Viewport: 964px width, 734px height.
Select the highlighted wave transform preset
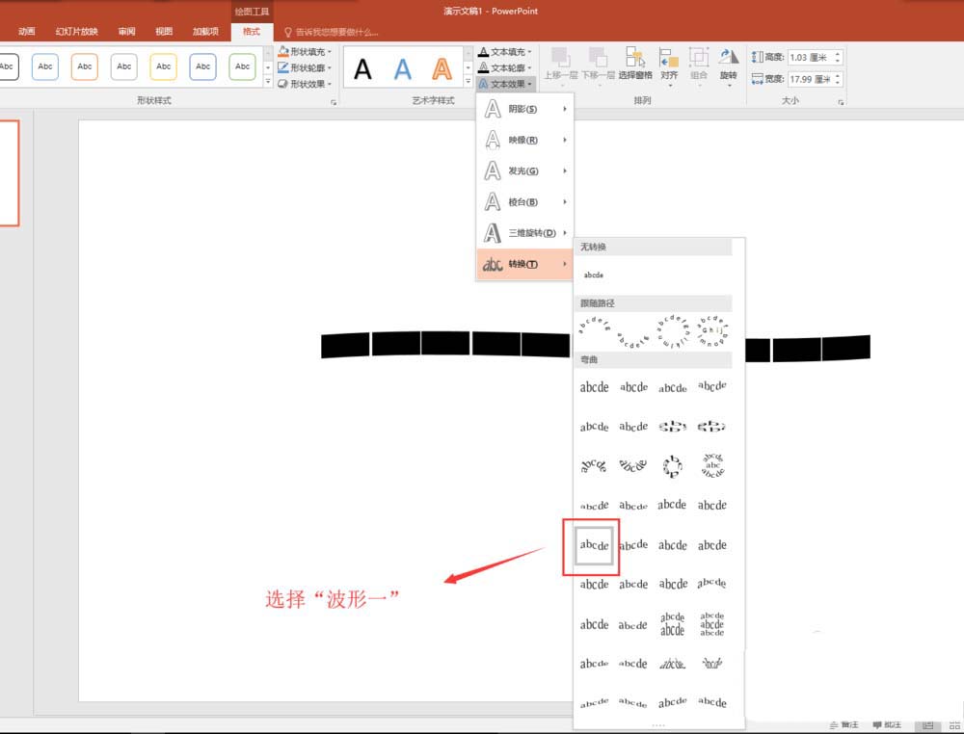point(594,545)
